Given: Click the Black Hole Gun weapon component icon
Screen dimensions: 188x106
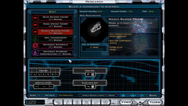Looking at the screenshot, I should pyautogui.click(x=88, y=87).
